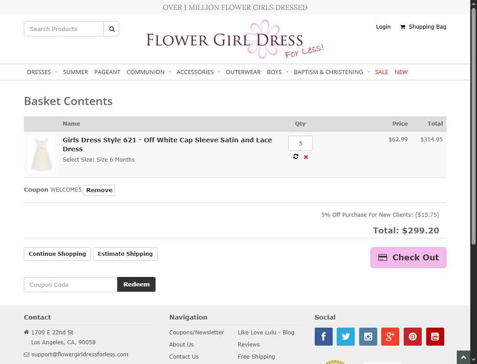This screenshot has height=364, width=477.
Task: Open the NEW menu item
Action: click(x=401, y=72)
